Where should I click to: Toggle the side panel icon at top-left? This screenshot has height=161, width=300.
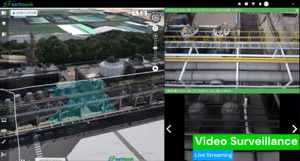point(4,13)
